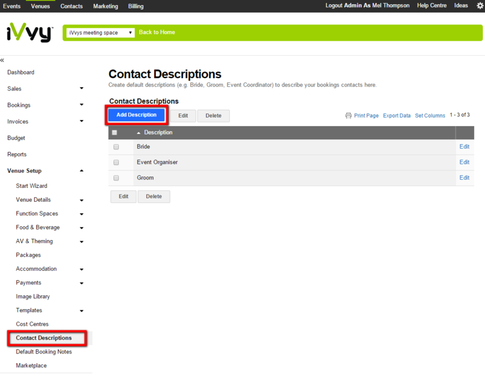Open Cost Centres in the sidebar
485x377 pixels.
point(32,324)
